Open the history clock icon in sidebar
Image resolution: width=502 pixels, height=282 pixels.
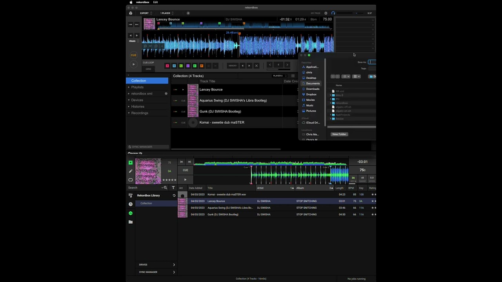[x=131, y=204]
